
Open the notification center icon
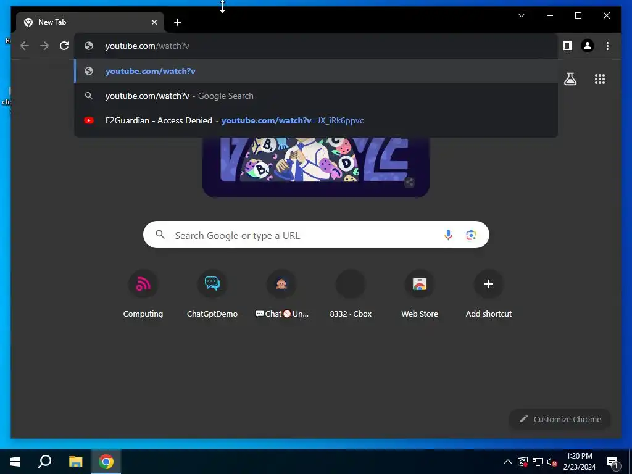point(612,462)
